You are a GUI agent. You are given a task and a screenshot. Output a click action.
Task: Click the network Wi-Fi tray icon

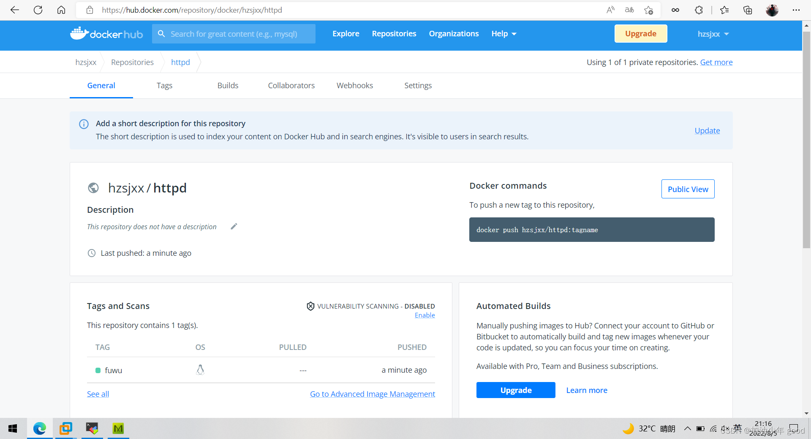[713, 428]
